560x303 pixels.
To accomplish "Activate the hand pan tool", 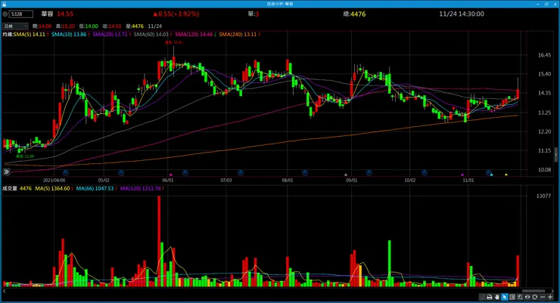I will pyautogui.click(x=496, y=297).
